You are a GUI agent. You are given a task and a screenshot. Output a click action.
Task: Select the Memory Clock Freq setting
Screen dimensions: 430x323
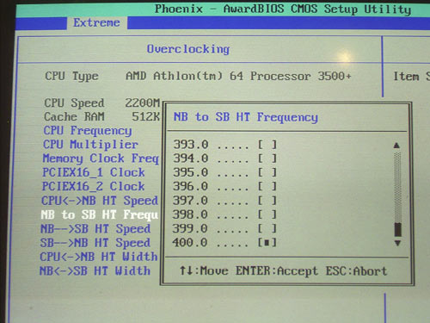(101, 158)
